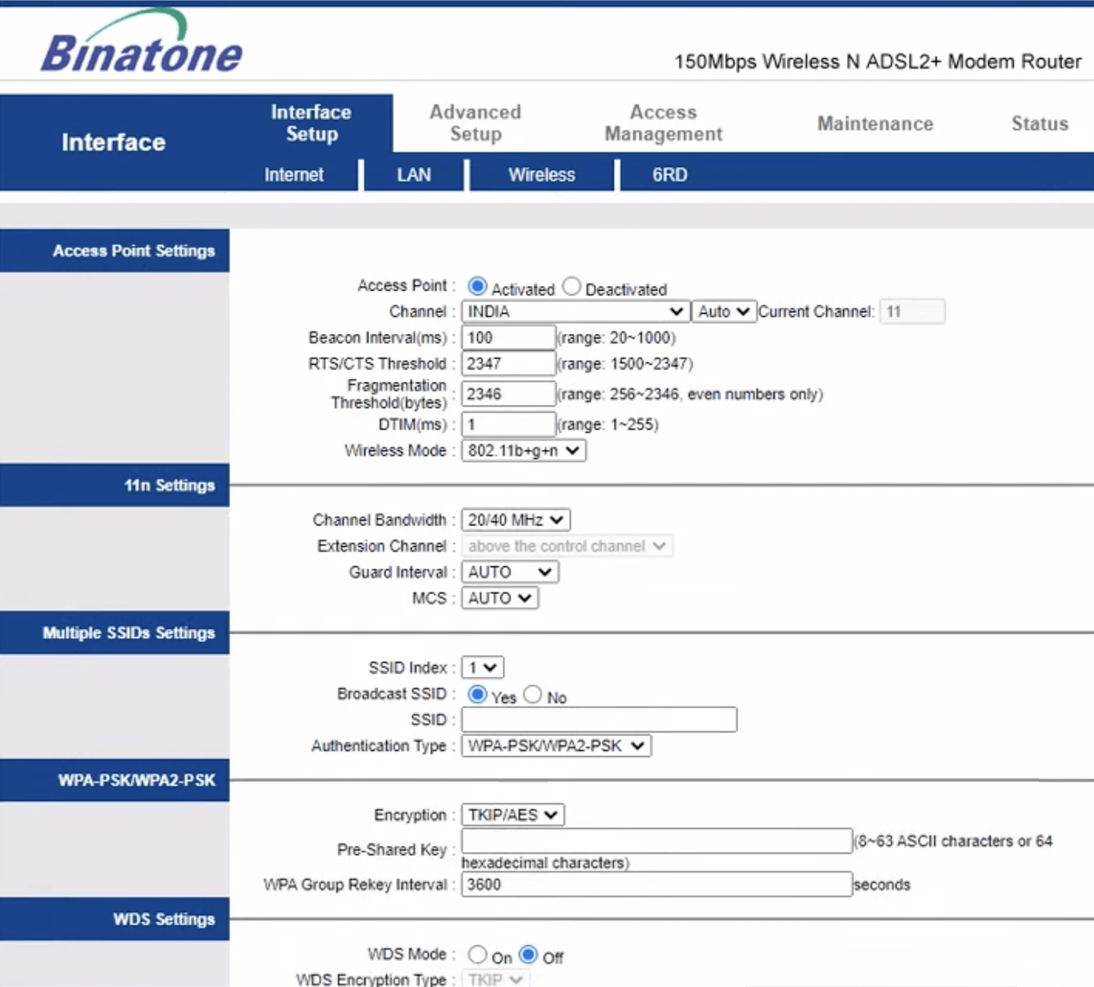This screenshot has width=1094, height=987.
Task: Click the SSID name input field
Action: coord(599,719)
